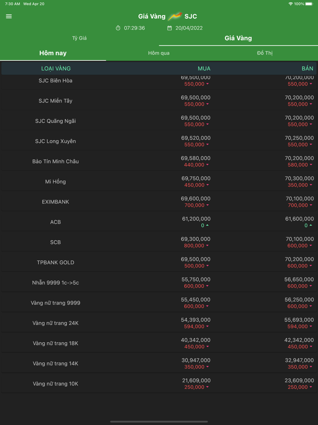The image size is (318, 425).
Task: Switch to the Tỷ Giá tab
Action: click(x=79, y=38)
